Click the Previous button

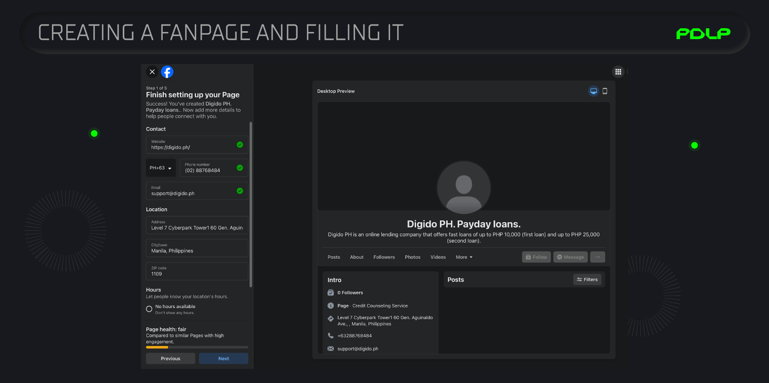171,359
